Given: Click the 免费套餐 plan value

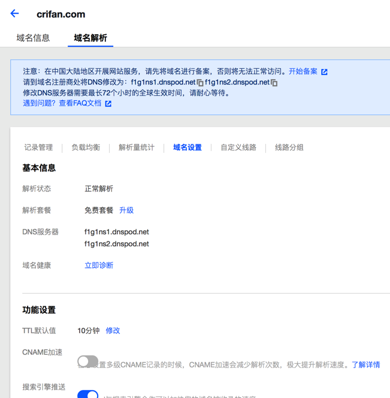Looking at the screenshot, I should coord(99,210).
